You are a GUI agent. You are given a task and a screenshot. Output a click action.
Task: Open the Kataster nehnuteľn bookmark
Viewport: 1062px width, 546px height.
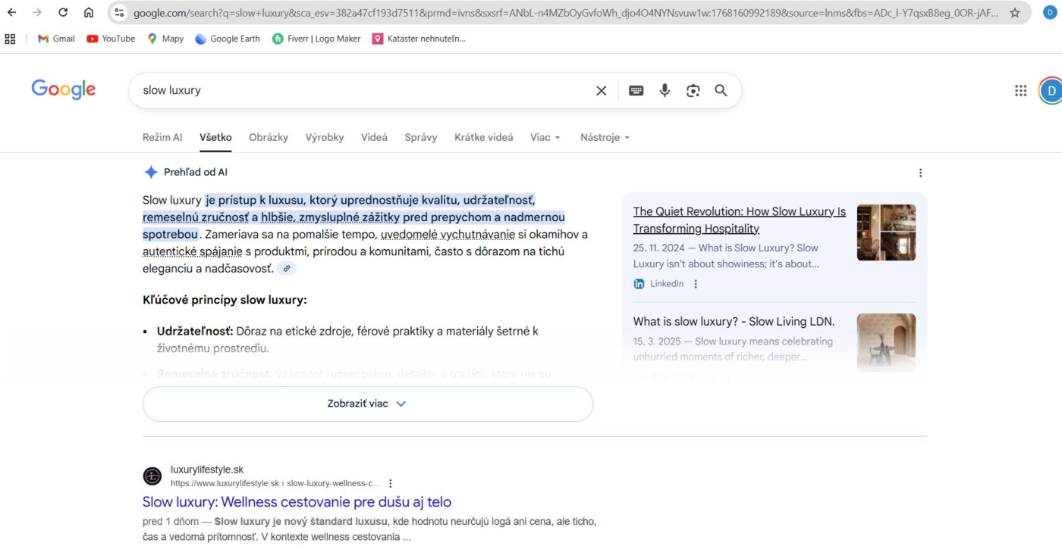419,38
